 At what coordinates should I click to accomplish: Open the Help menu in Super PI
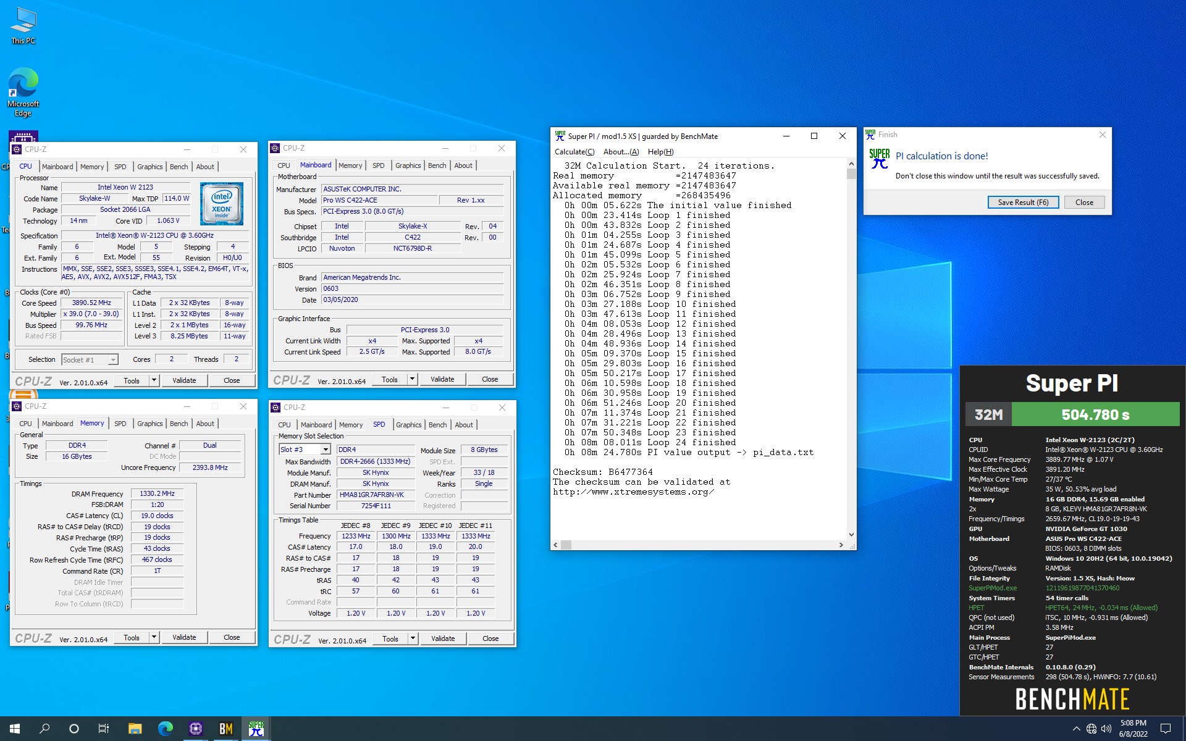click(660, 152)
